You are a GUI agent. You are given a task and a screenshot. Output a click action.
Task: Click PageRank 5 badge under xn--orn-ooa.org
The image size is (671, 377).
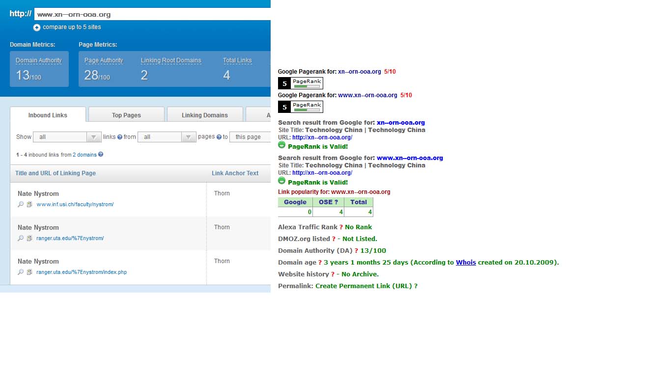point(301,83)
